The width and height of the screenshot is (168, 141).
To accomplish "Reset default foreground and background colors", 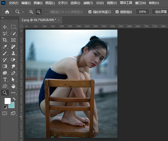I will [x=5, y=107].
